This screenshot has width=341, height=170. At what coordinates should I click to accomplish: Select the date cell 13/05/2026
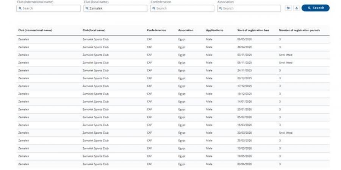pyautogui.click(x=244, y=148)
